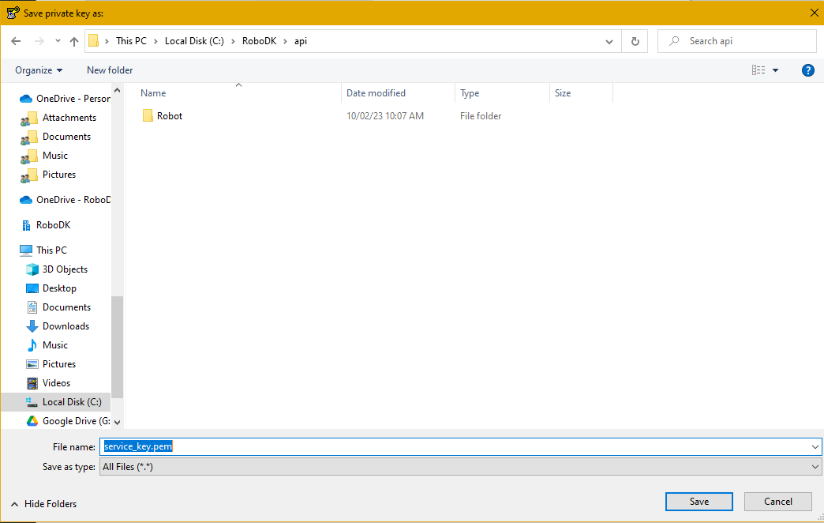
Task: Open Downloads in the navigation pane
Action: tap(66, 326)
